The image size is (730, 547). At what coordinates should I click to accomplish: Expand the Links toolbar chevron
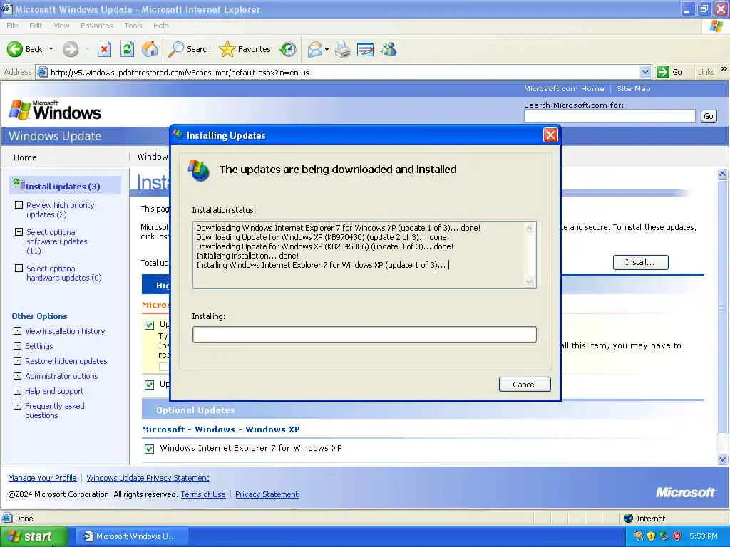(724, 69)
